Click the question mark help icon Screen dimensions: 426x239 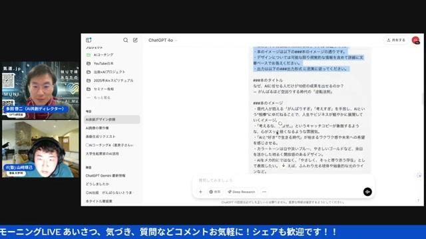point(419,200)
